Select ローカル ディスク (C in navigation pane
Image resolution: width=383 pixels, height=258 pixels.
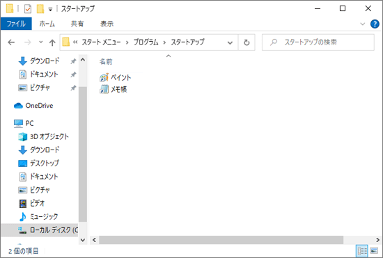click(x=39, y=230)
